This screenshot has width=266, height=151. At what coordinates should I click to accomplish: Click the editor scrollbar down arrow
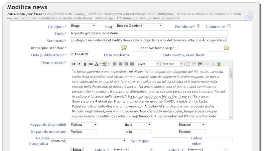[x=230, y=118]
